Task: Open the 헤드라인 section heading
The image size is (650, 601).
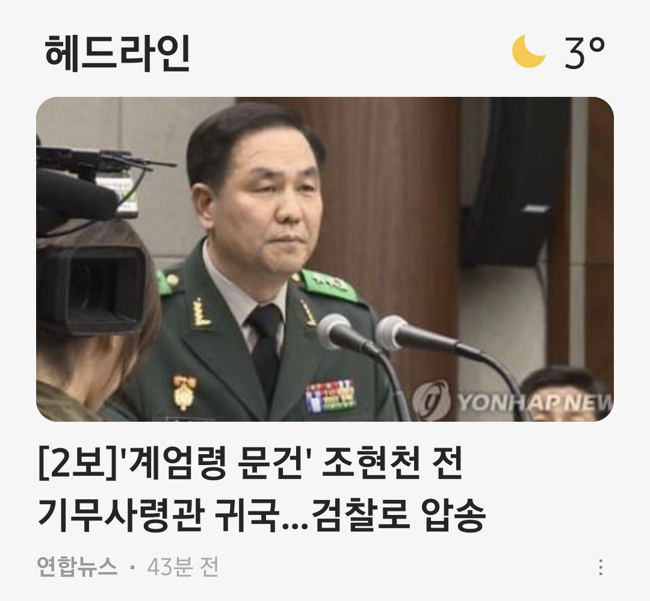Action: (117, 52)
